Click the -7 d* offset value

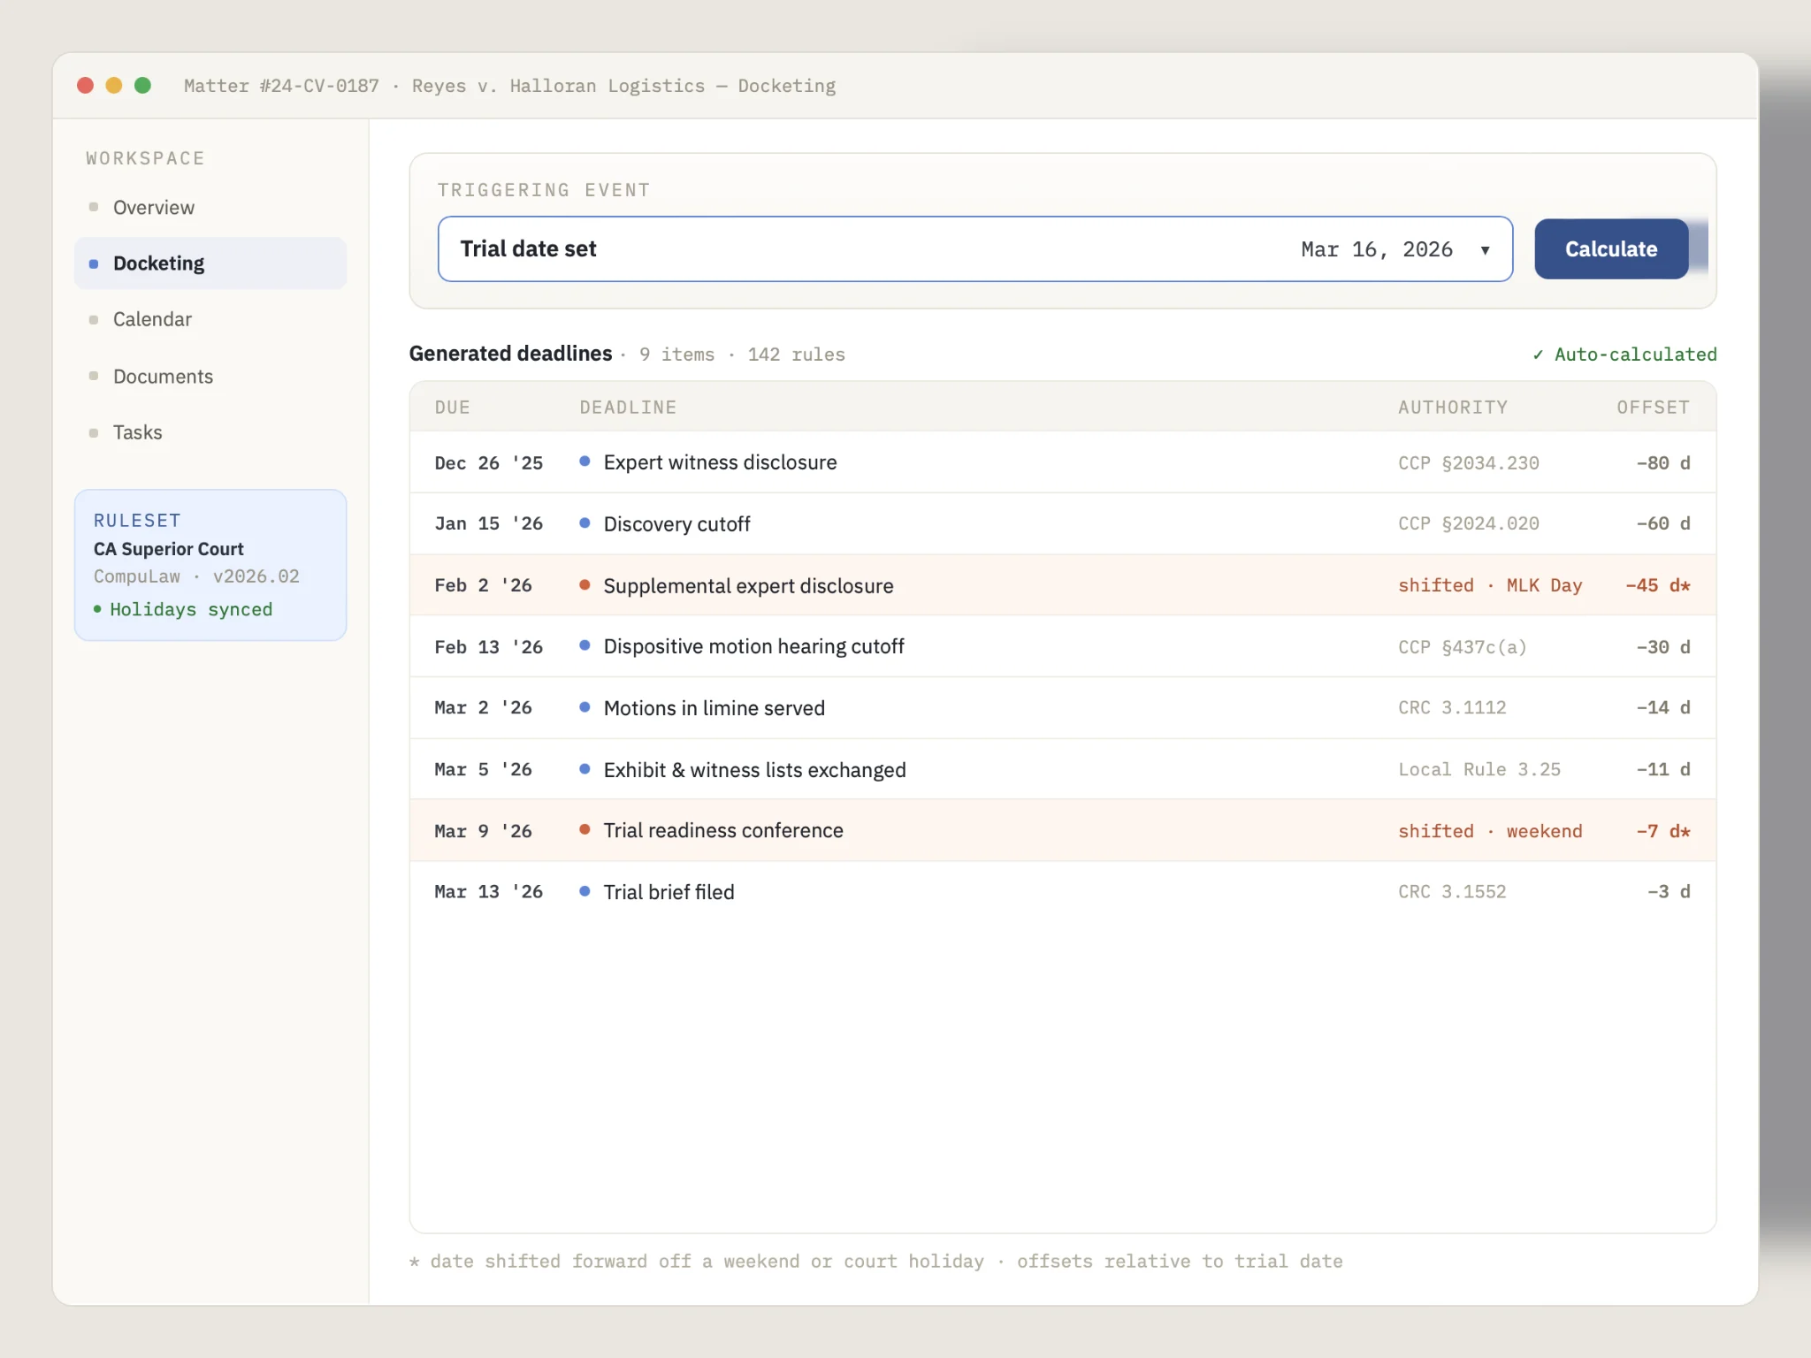coord(1662,831)
